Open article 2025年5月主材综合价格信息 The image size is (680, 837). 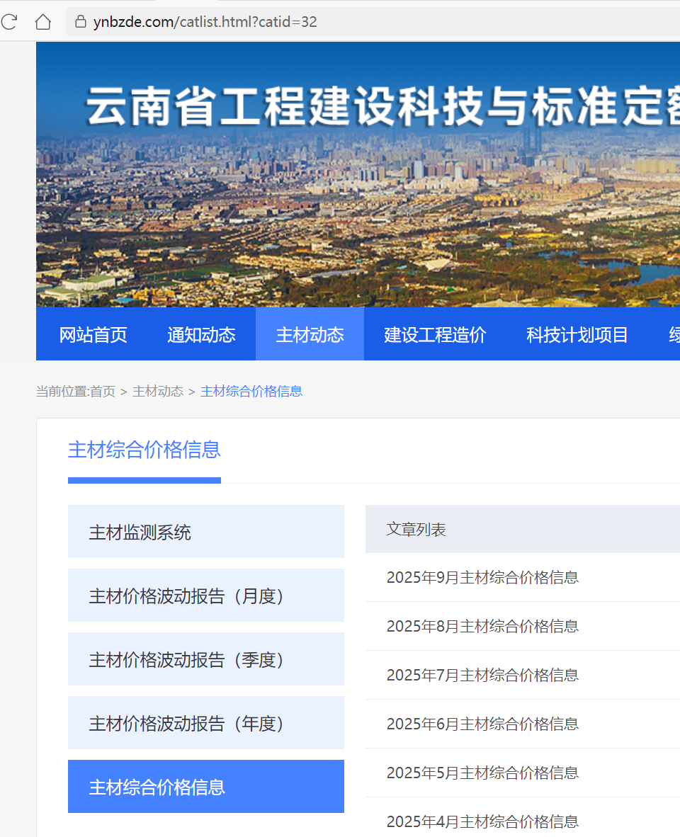[482, 773]
